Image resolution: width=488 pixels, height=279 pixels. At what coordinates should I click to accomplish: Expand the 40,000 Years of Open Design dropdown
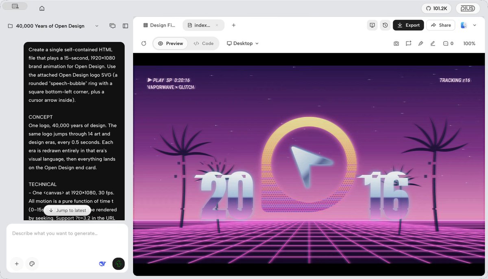pyautogui.click(x=97, y=26)
